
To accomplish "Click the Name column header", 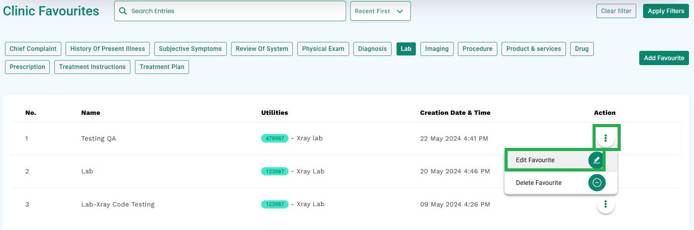I will point(91,113).
